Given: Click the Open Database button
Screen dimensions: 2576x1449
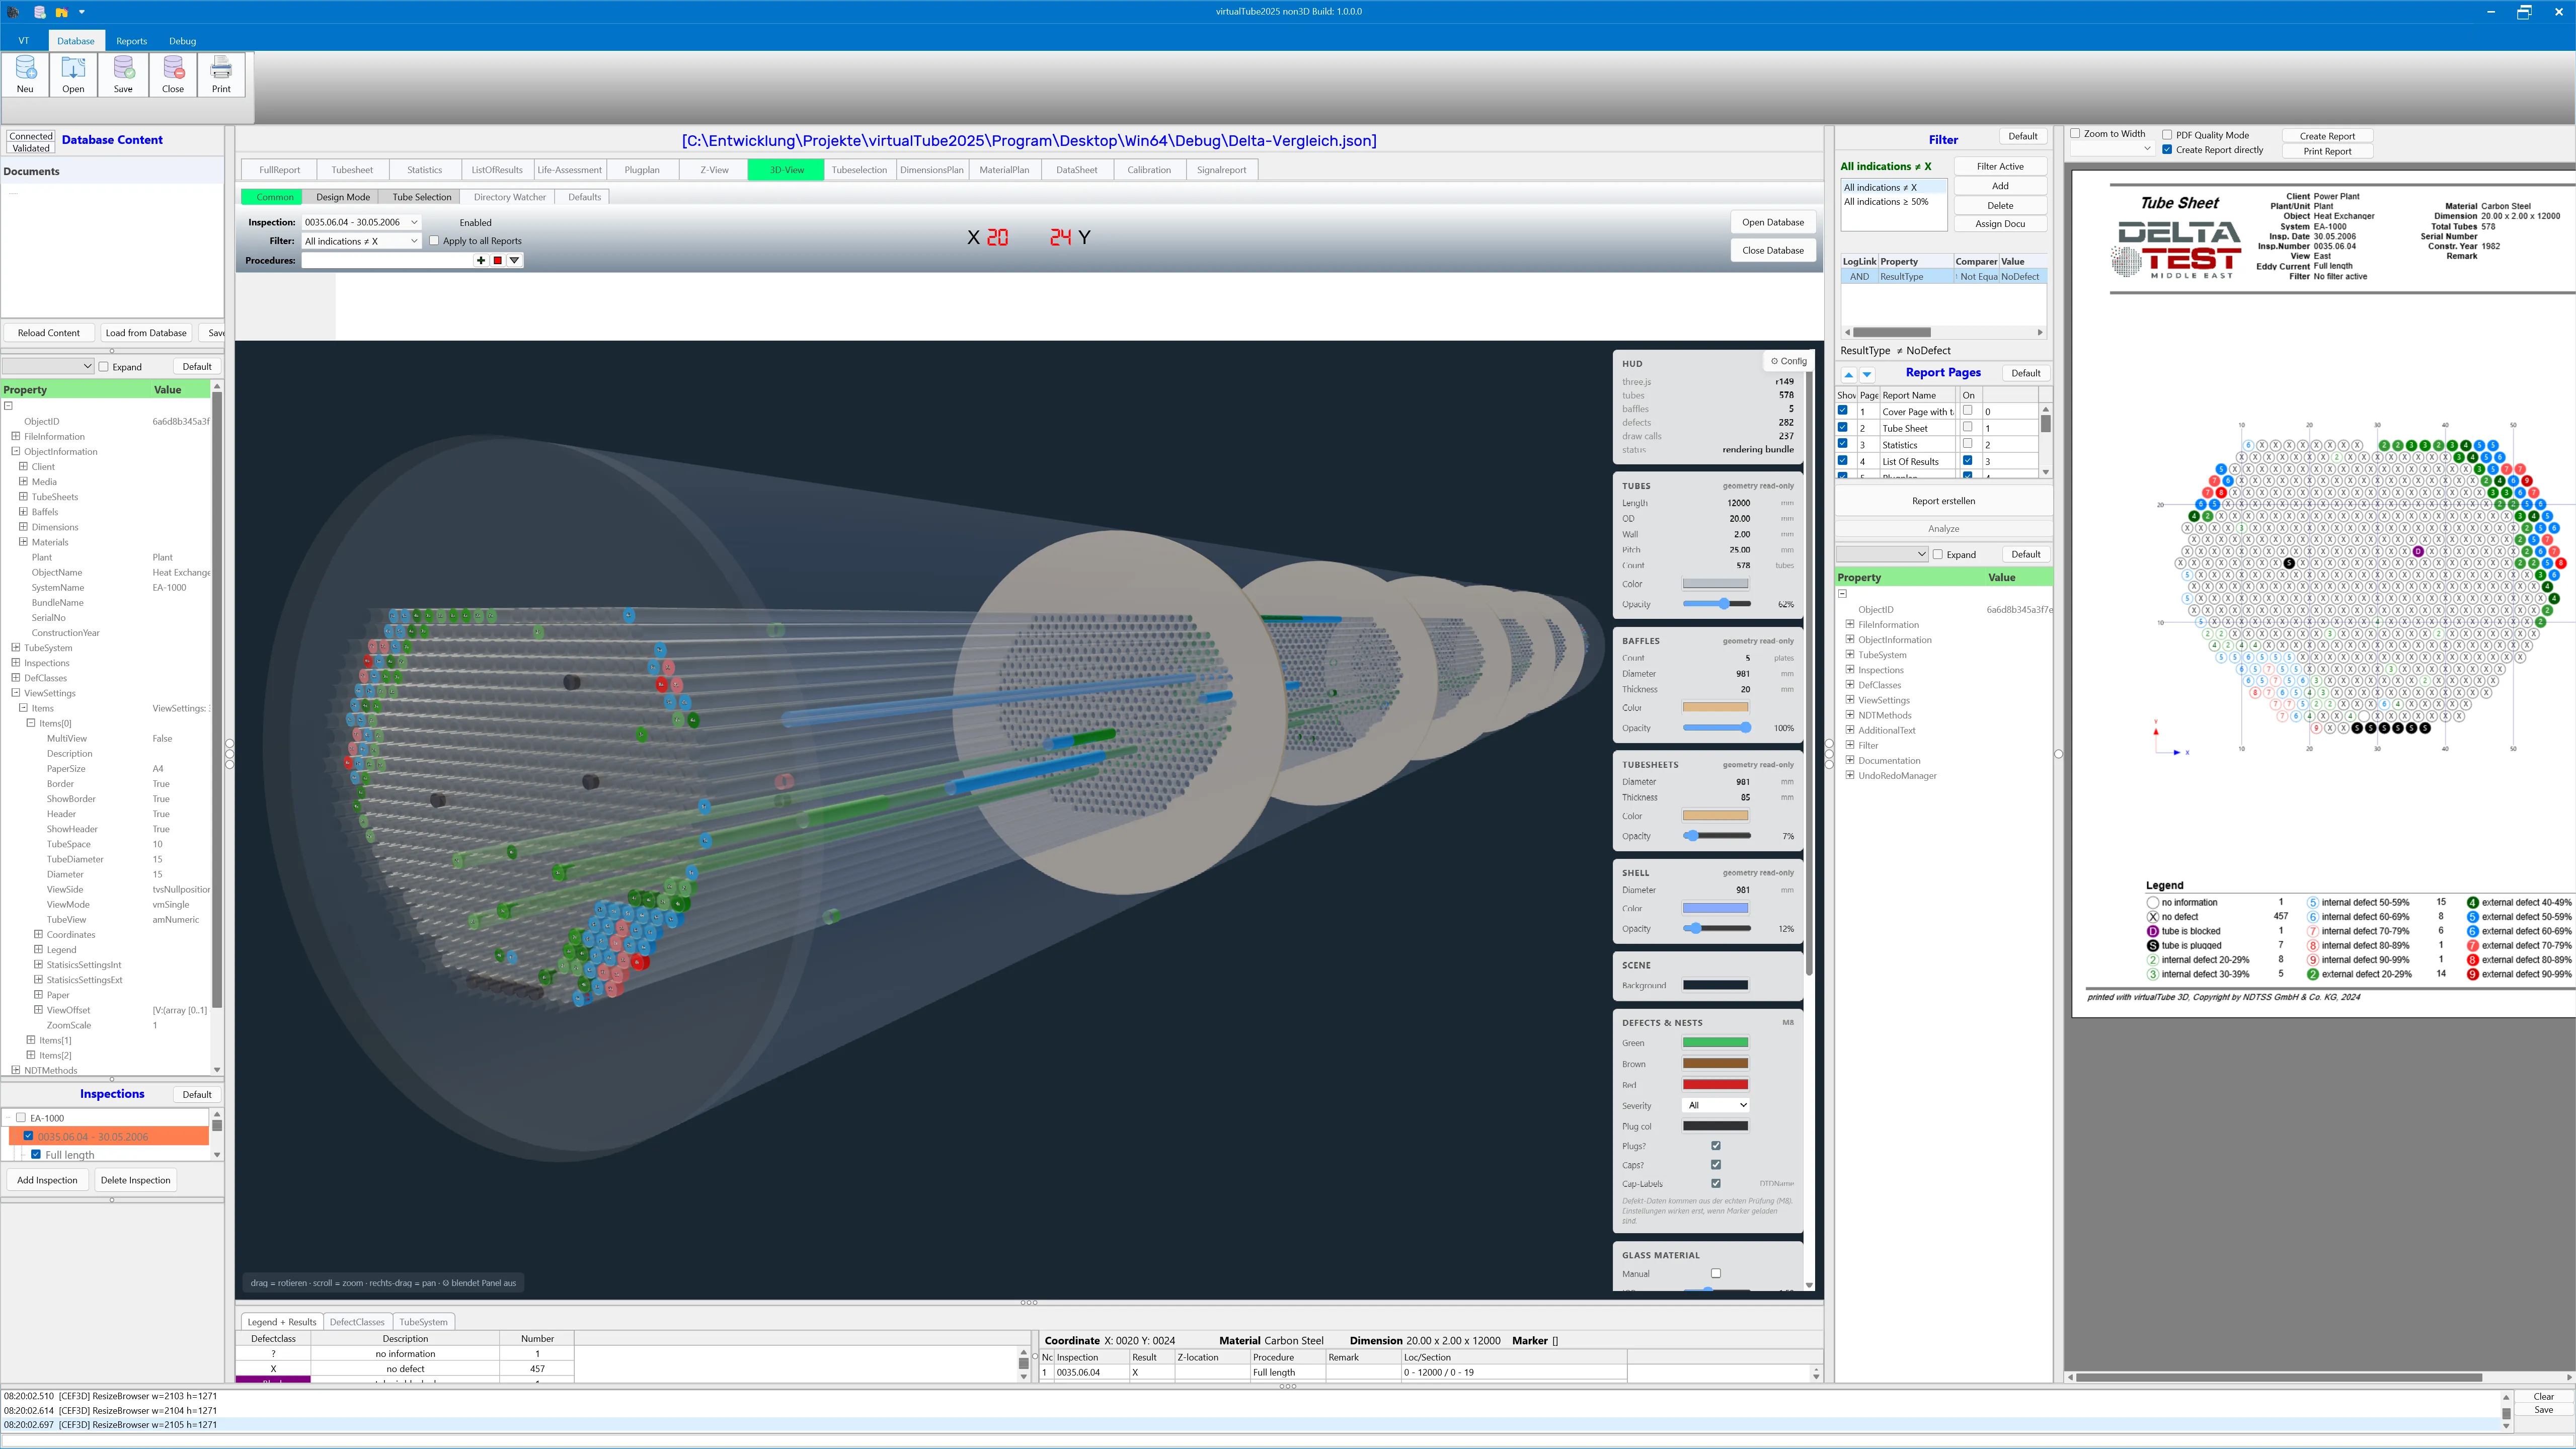Looking at the screenshot, I should [1772, 222].
